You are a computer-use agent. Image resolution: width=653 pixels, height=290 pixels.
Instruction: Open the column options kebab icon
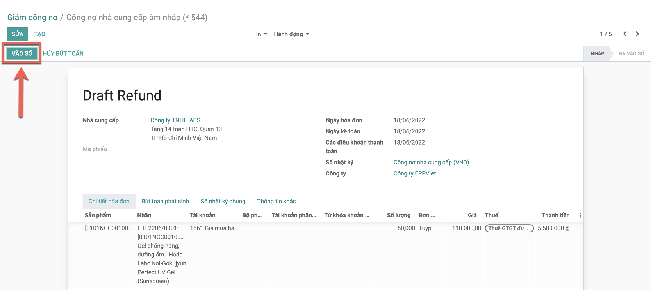coord(580,215)
